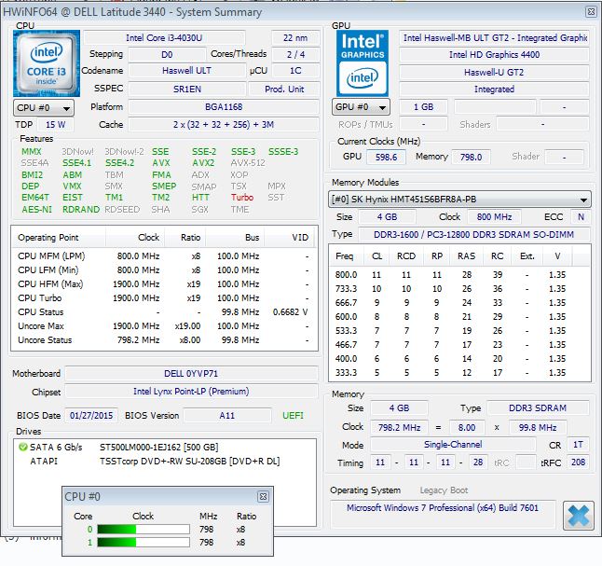This screenshot has width=602, height=566.
Task: Click the ECC 'N' field
Action: point(581,216)
